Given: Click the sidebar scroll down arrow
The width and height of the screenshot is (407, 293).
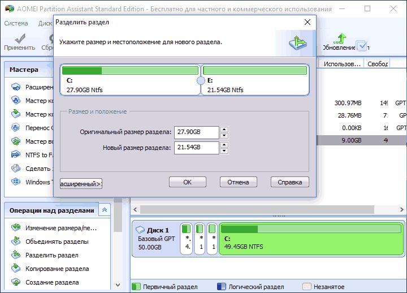Looking at the screenshot, I should click(x=118, y=285).
